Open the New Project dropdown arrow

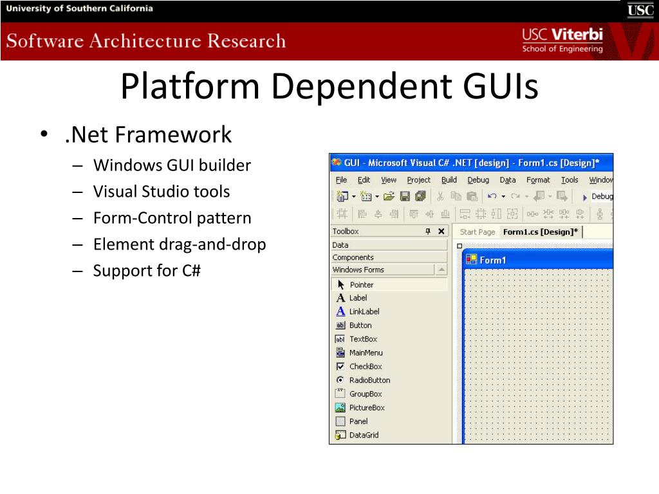click(x=353, y=197)
